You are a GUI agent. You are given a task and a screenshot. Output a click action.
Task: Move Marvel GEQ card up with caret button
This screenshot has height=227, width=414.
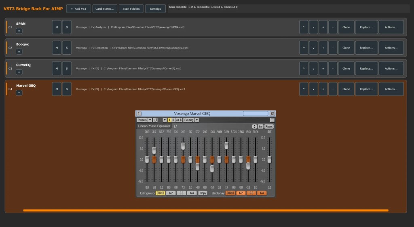304,89
